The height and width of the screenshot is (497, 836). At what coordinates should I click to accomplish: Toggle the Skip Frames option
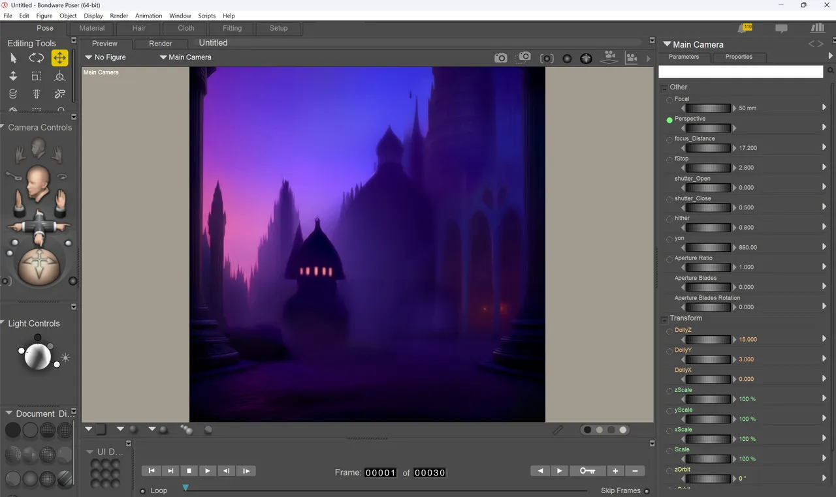click(647, 491)
